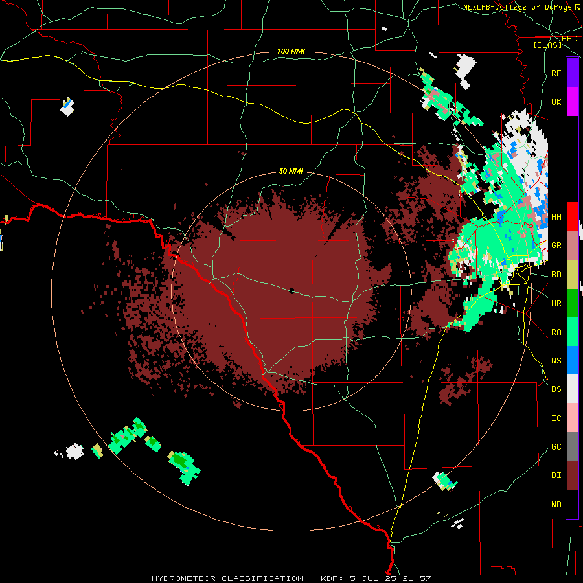This screenshot has width=583, height=583.
Task: Click the KDFX station identifier
Action: tap(333, 578)
